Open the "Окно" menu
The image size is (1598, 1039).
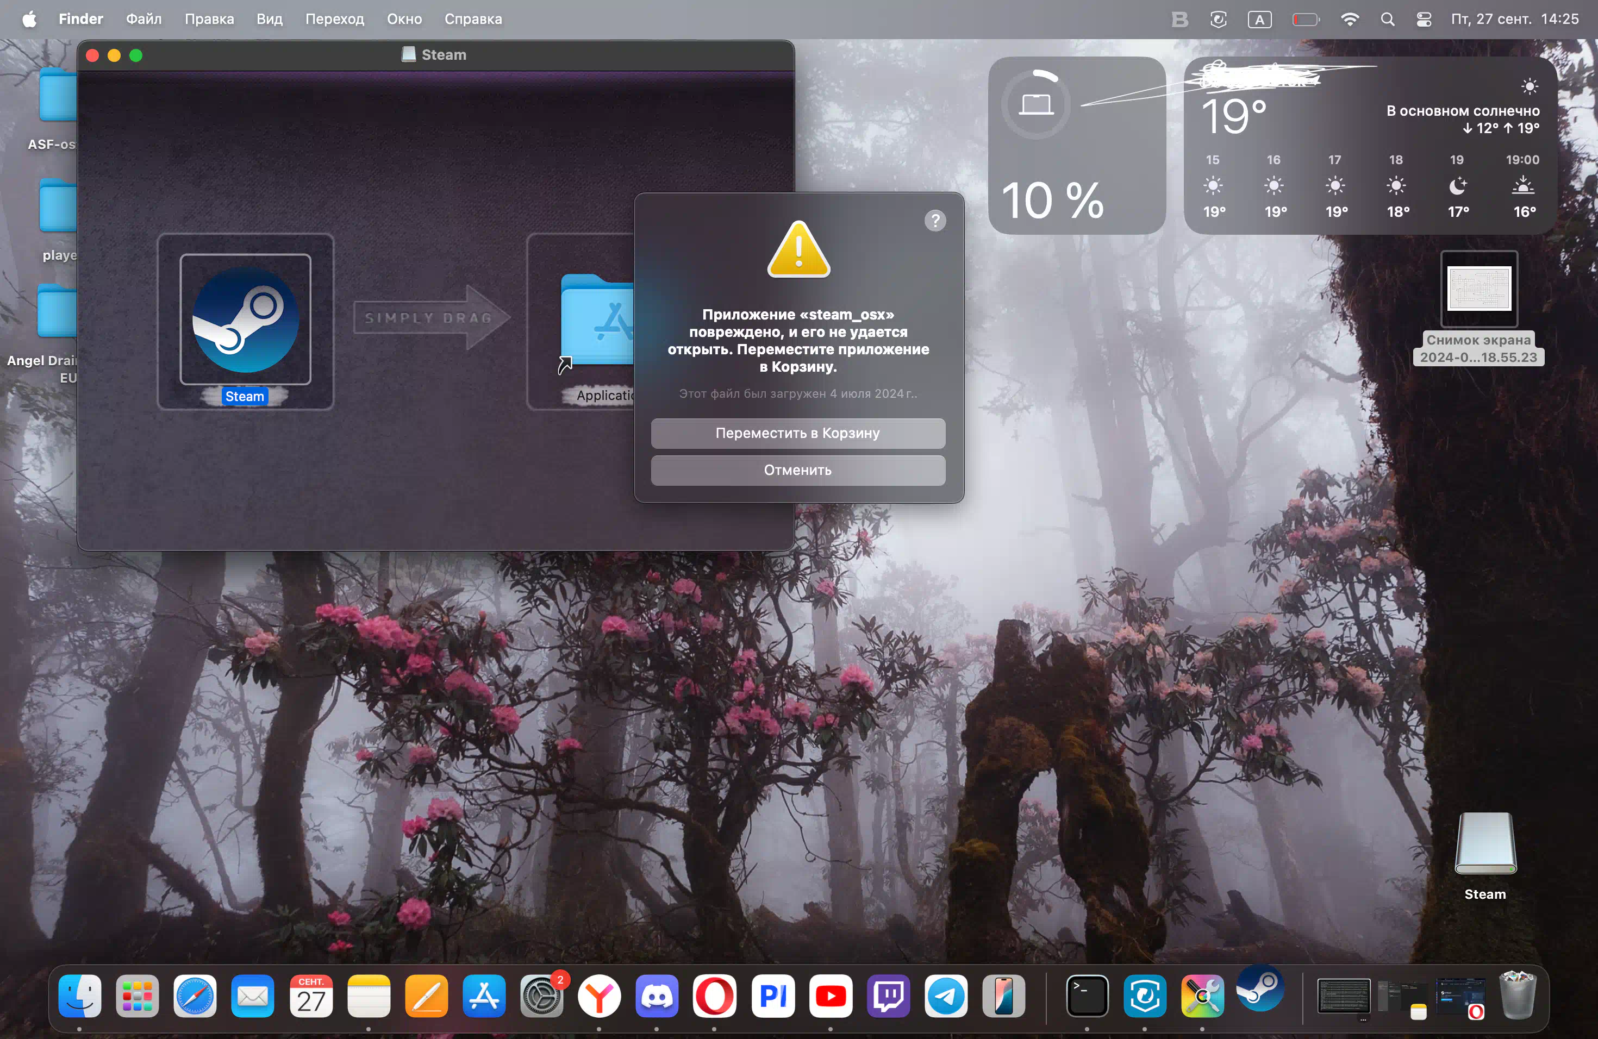[404, 19]
